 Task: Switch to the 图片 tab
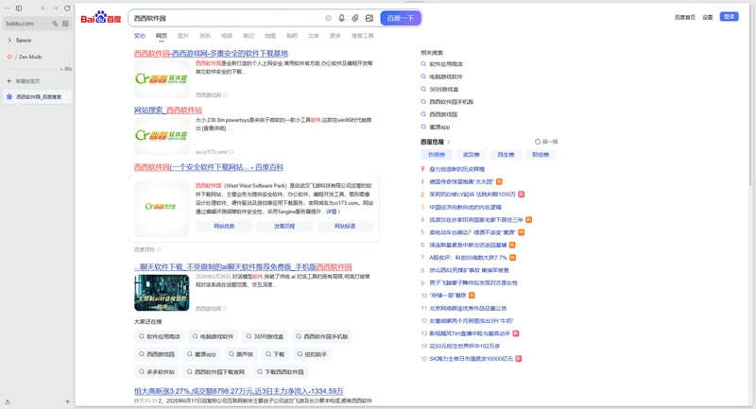pos(182,36)
